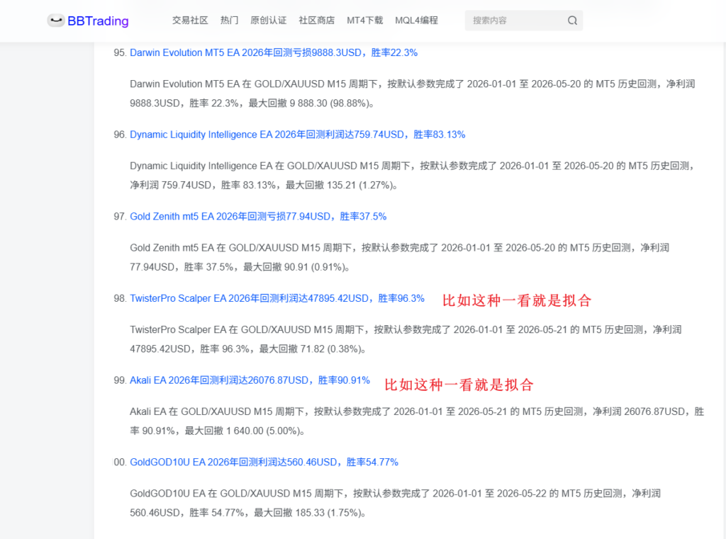Open GoldGOD10U EA backtest link
Image resolution: width=726 pixels, height=539 pixels.
[264, 463]
